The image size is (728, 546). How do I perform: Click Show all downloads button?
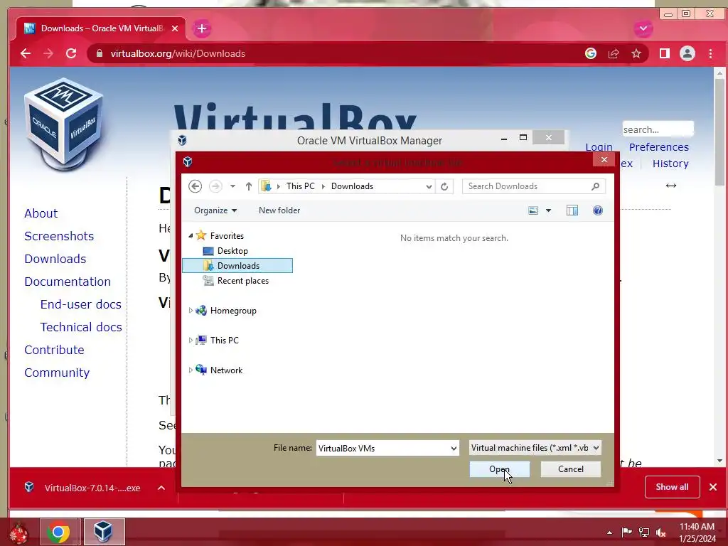(672, 487)
